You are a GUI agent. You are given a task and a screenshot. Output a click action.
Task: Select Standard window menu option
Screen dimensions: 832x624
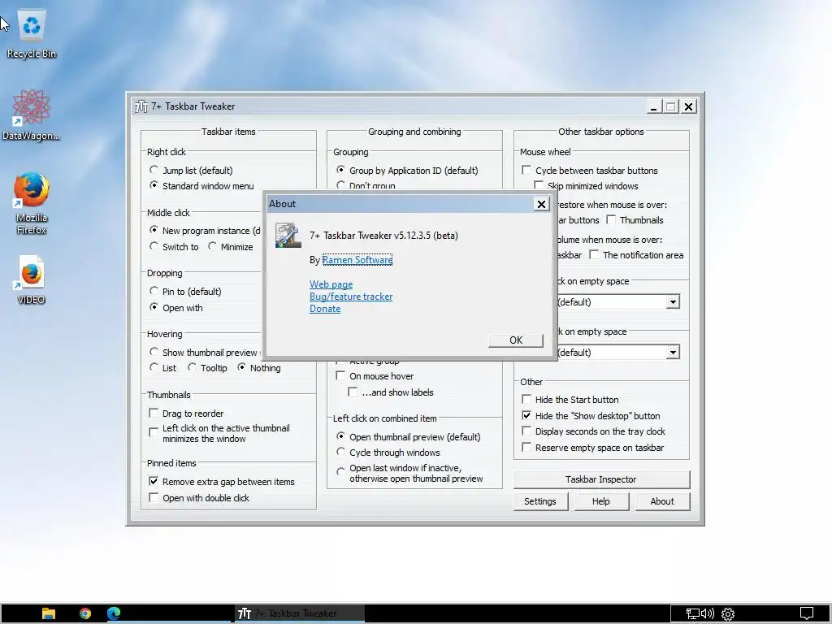coord(154,185)
